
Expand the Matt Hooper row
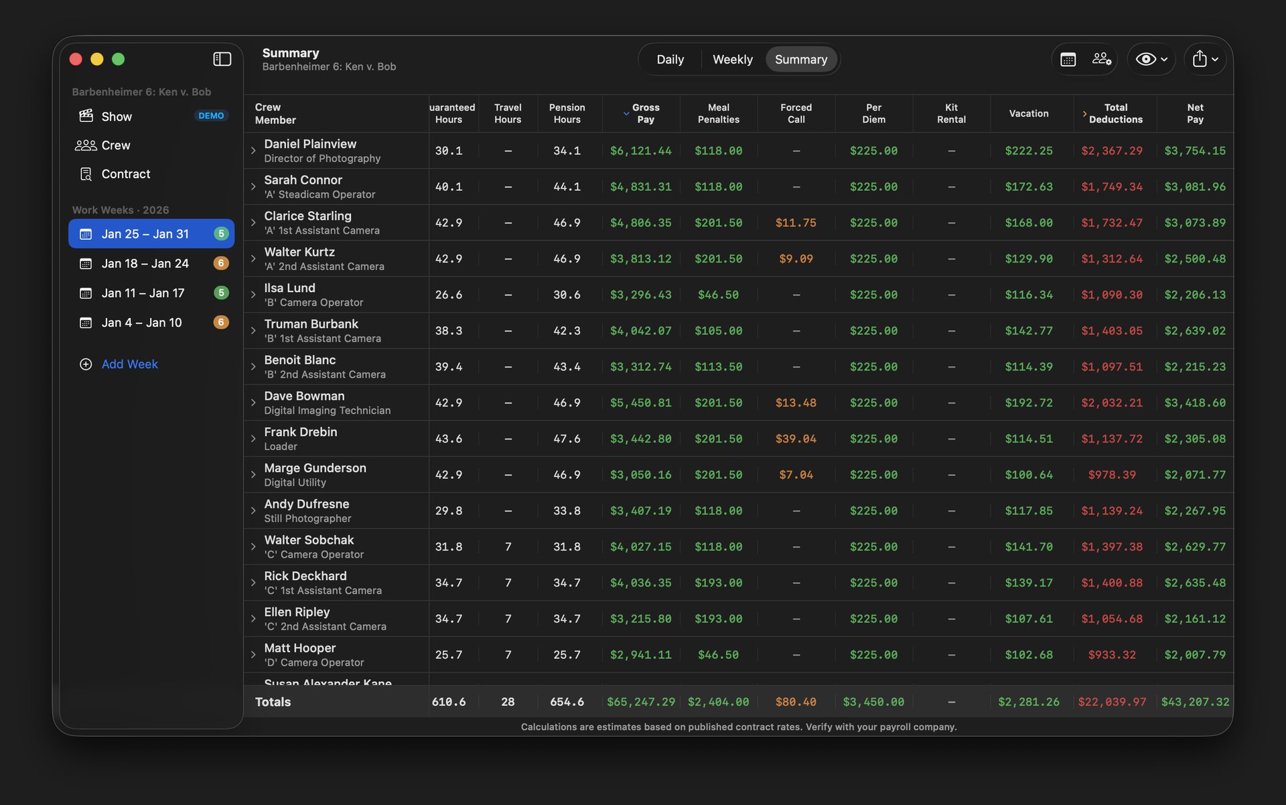[x=253, y=655]
